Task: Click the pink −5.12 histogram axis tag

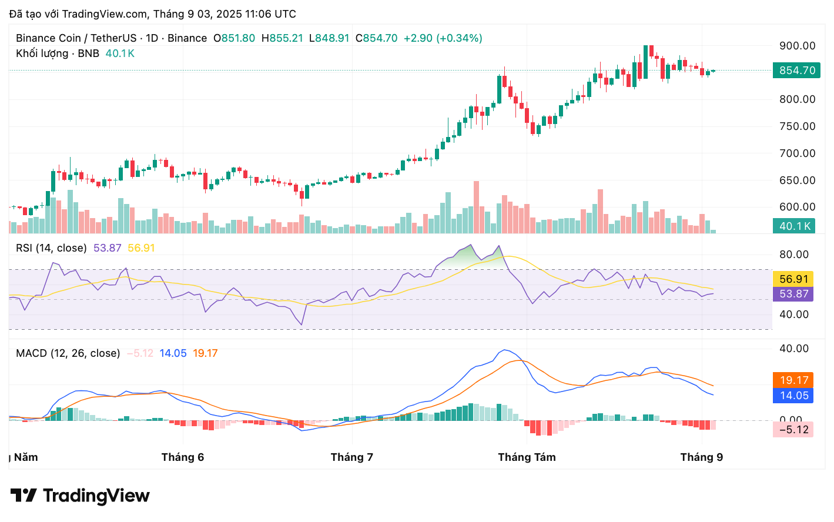Action: click(793, 430)
